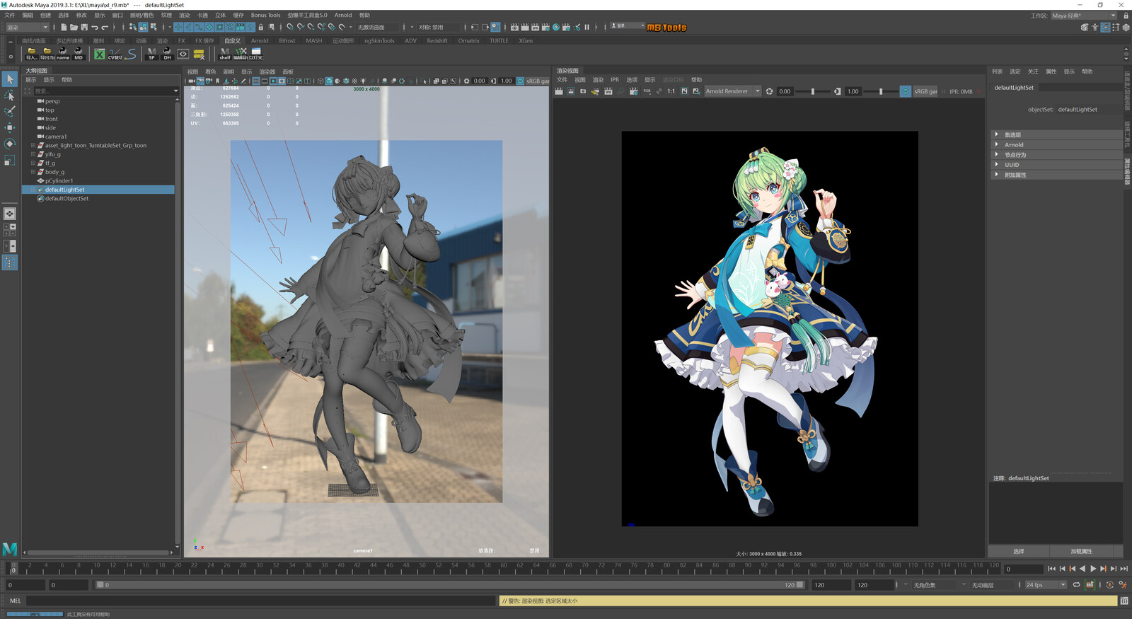Click the script editor icon at bottom right
1132x619 pixels.
[1124, 601]
